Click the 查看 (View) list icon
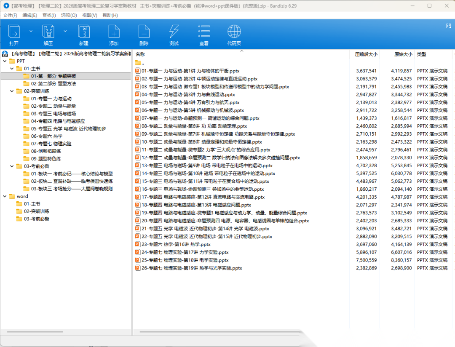Image resolution: width=455 pixels, height=347 pixels. 204,32
